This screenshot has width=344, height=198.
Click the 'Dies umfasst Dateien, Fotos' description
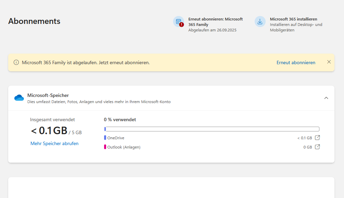[99, 102]
